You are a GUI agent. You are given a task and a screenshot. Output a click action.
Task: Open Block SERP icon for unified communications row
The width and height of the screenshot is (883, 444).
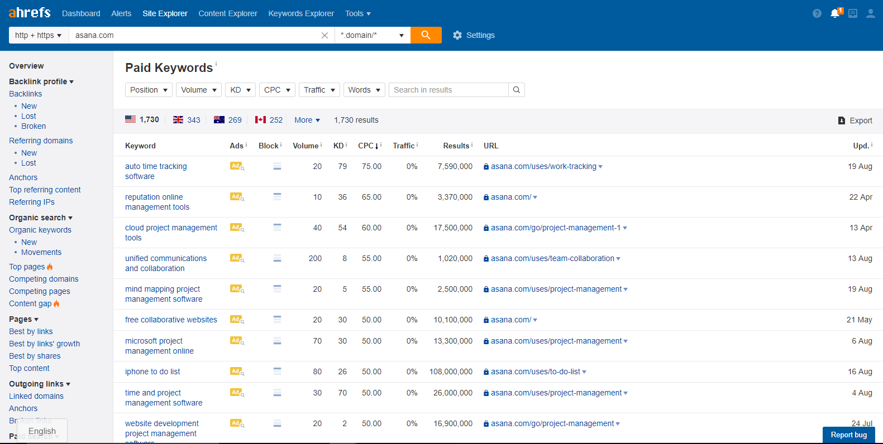point(277,258)
